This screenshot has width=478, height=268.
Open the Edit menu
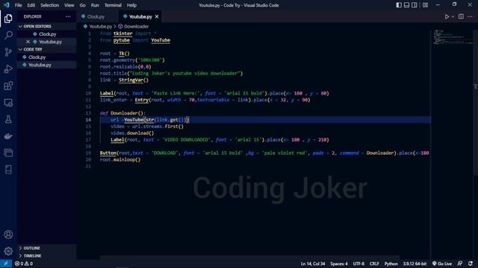tap(31, 5)
